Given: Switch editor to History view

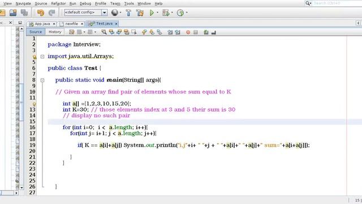Looking at the screenshot, I should pos(55,32).
